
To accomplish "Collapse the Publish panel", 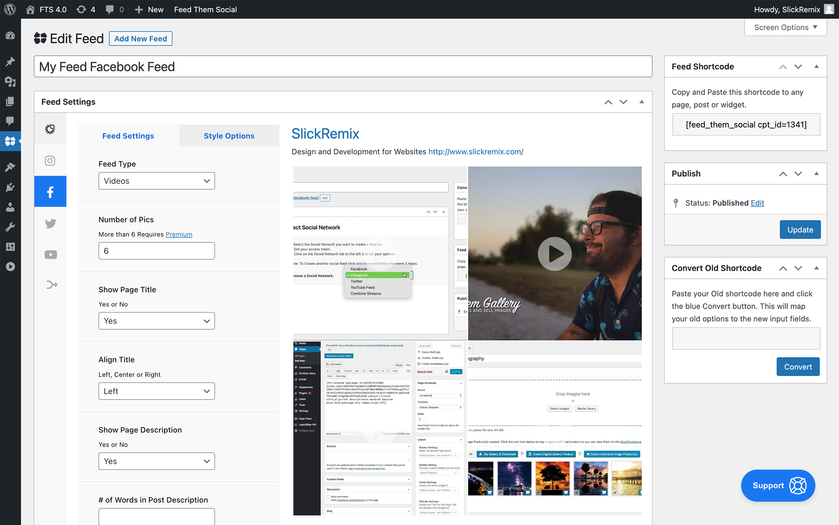I will (x=817, y=173).
